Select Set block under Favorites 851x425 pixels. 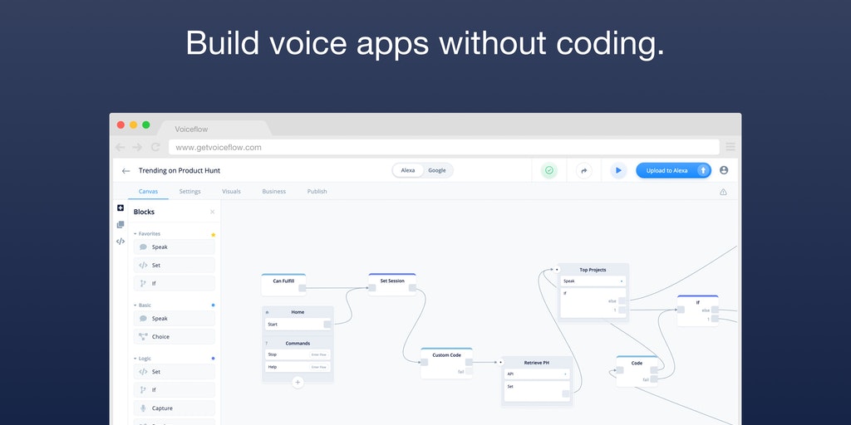[175, 265]
